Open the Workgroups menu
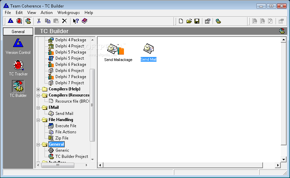Screen dimensions: 290x178 (68, 13)
